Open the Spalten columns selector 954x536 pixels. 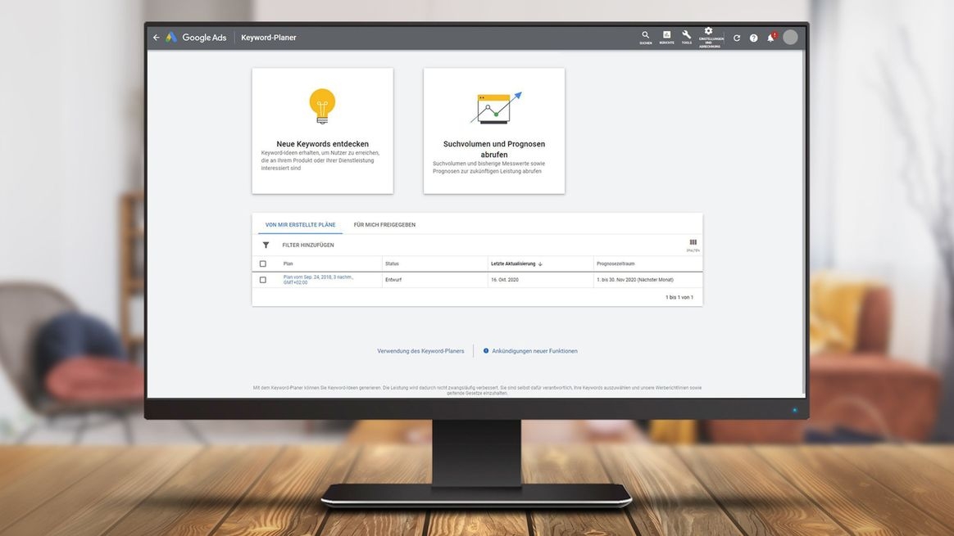[x=693, y=244]
